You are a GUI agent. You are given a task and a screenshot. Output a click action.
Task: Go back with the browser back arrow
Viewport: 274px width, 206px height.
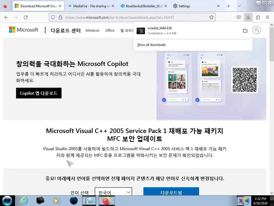pyautogui.click(x=6, y=17)
